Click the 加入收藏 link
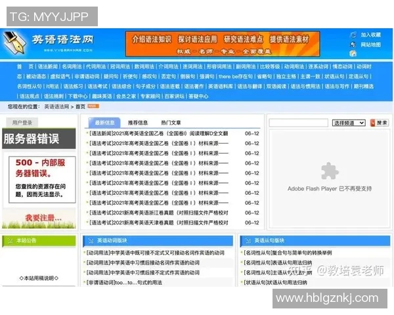 [371, 35]
